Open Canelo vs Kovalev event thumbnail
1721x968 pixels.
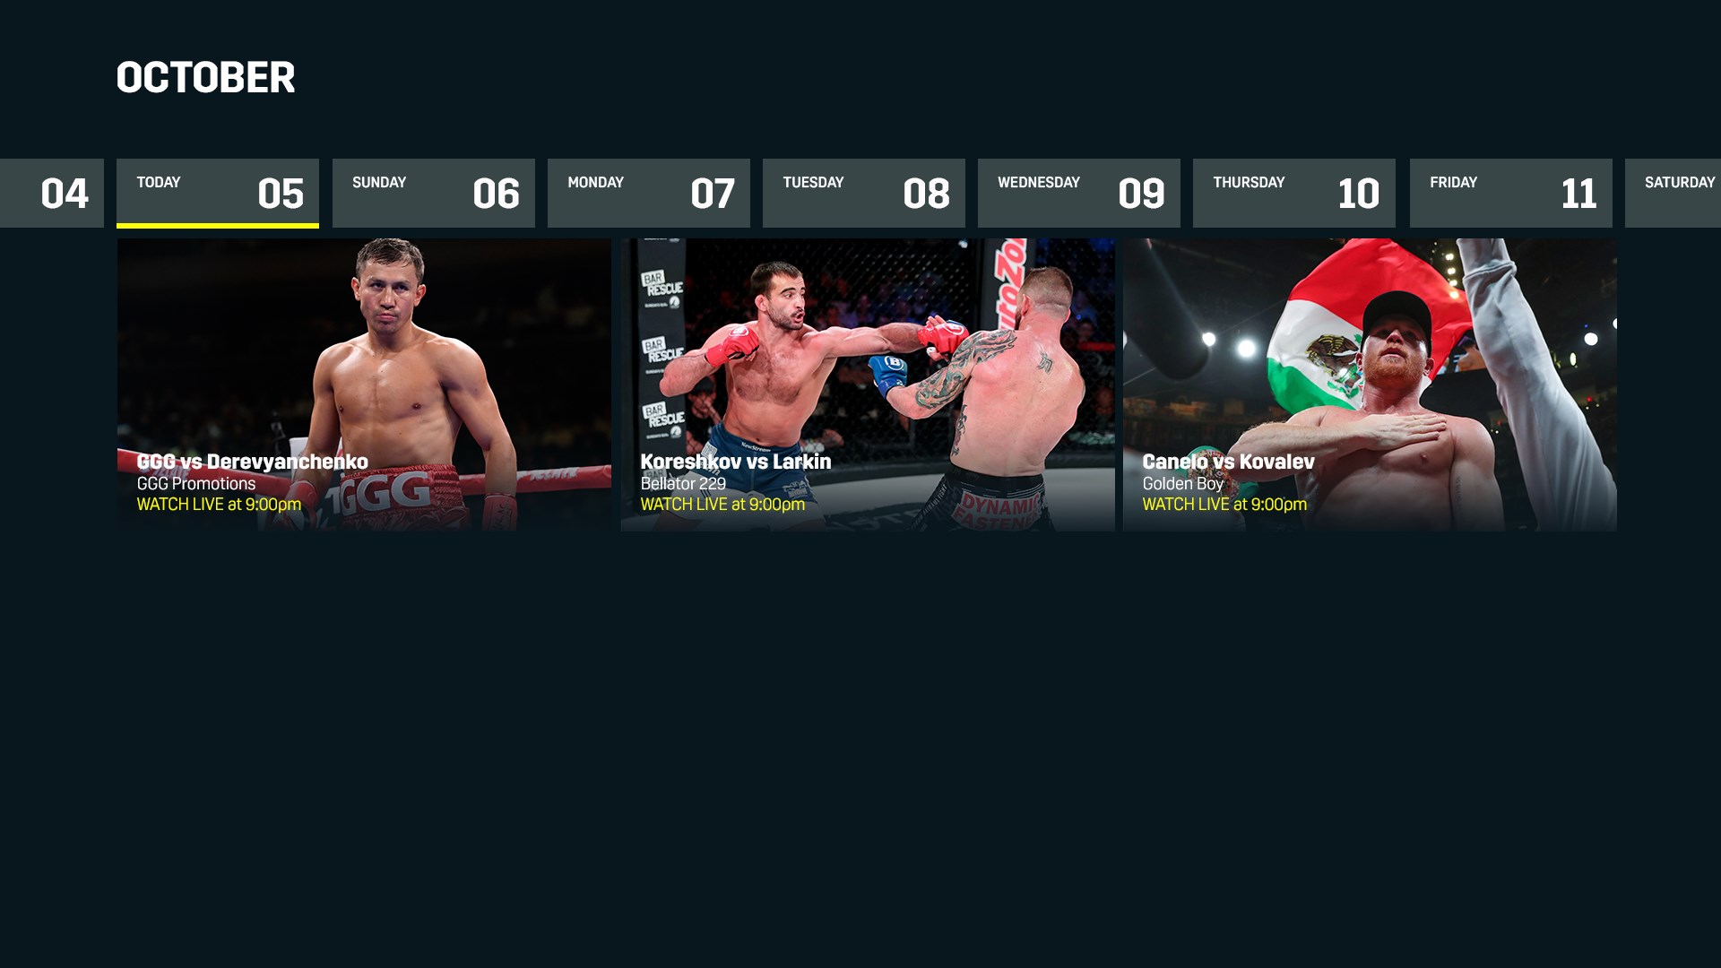pyautogui.click(x=1370, y=385)
